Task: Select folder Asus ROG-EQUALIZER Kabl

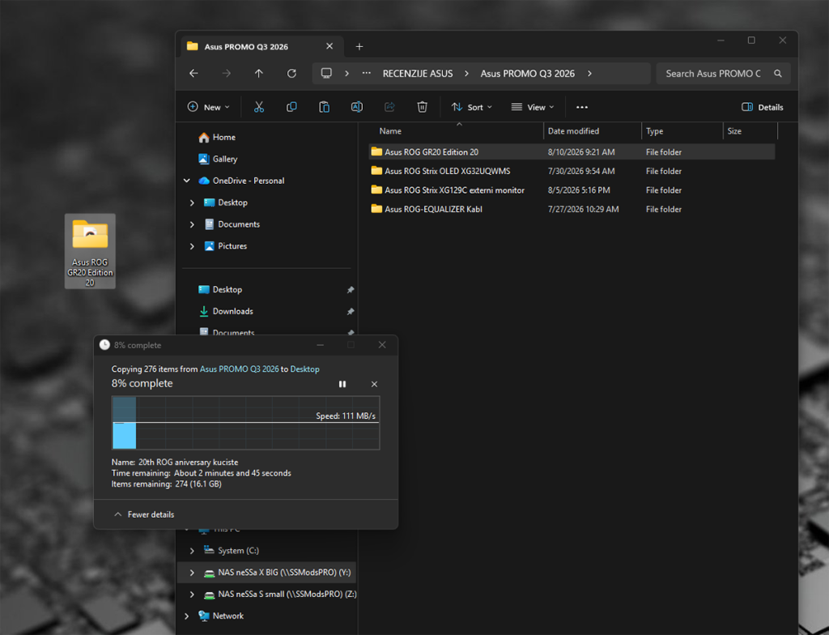Action: tap(572, 209)
